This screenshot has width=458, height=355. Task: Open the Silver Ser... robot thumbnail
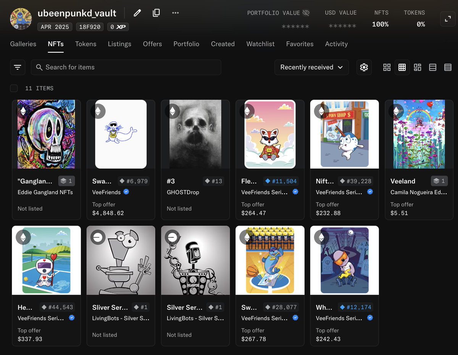coord(195,260)
